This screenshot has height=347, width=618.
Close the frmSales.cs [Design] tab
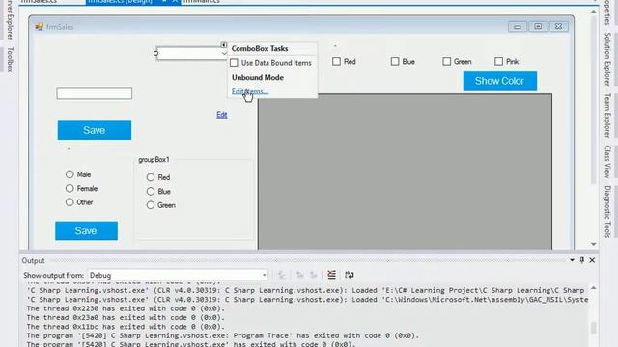(175, 2)
